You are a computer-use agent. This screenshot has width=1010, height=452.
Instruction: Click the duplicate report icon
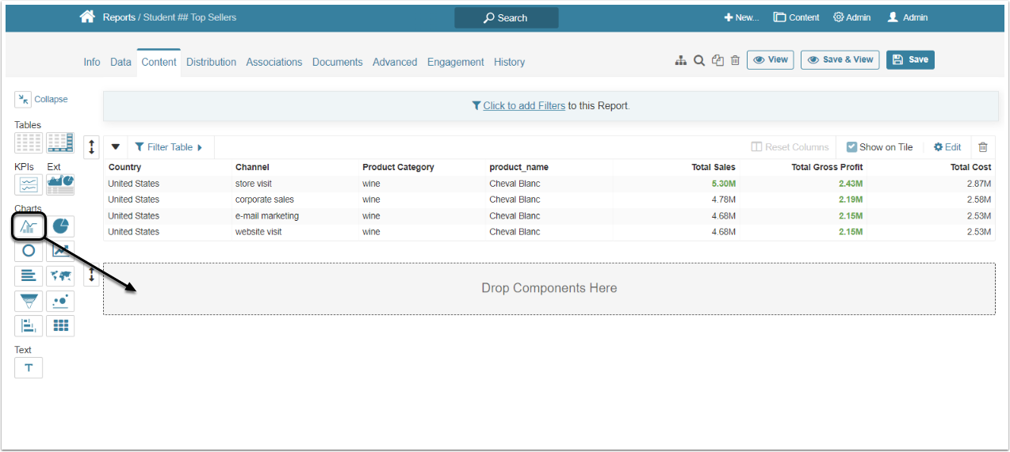pos(717,60)
